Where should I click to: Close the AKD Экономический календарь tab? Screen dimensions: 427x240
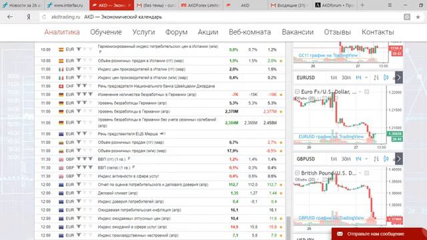coord(129,5)
